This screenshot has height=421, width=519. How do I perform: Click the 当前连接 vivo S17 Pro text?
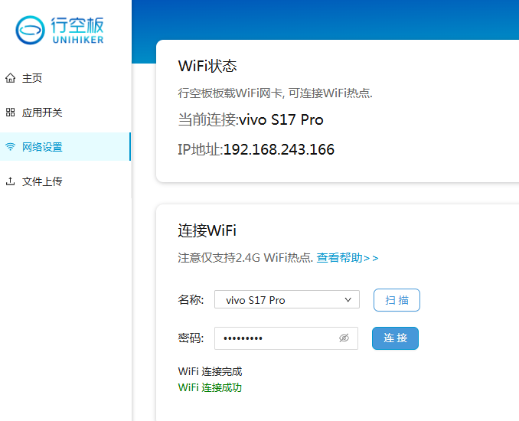tap(250, 120)
